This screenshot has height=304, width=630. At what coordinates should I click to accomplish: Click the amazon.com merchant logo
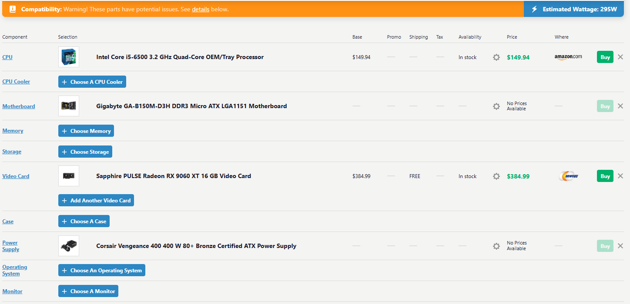568,57
